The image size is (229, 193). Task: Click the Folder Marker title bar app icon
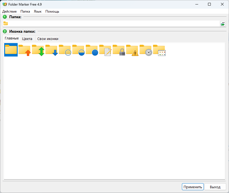[x=5, y=4]
